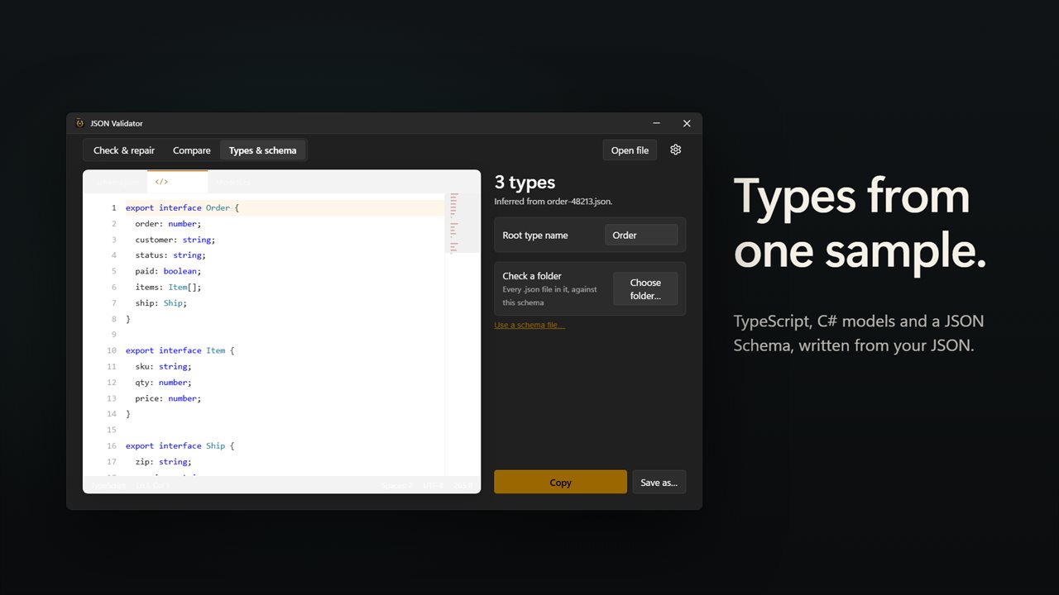Open the Use a schema file... link
This screenshot has height=595, width=1059.
(529, 325)
